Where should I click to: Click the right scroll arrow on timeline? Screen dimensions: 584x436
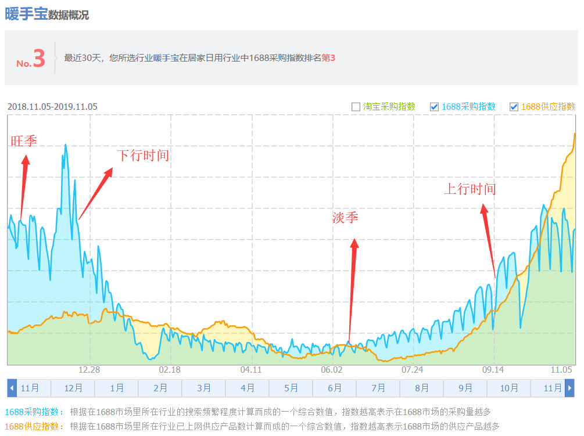569,388
